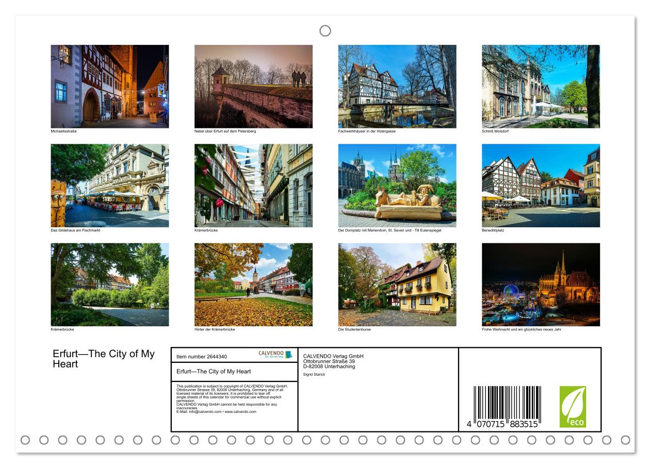Open the Michaelisstraße night street photo
This screenshot has height=468, width=650.
click(x=110, y=87)
